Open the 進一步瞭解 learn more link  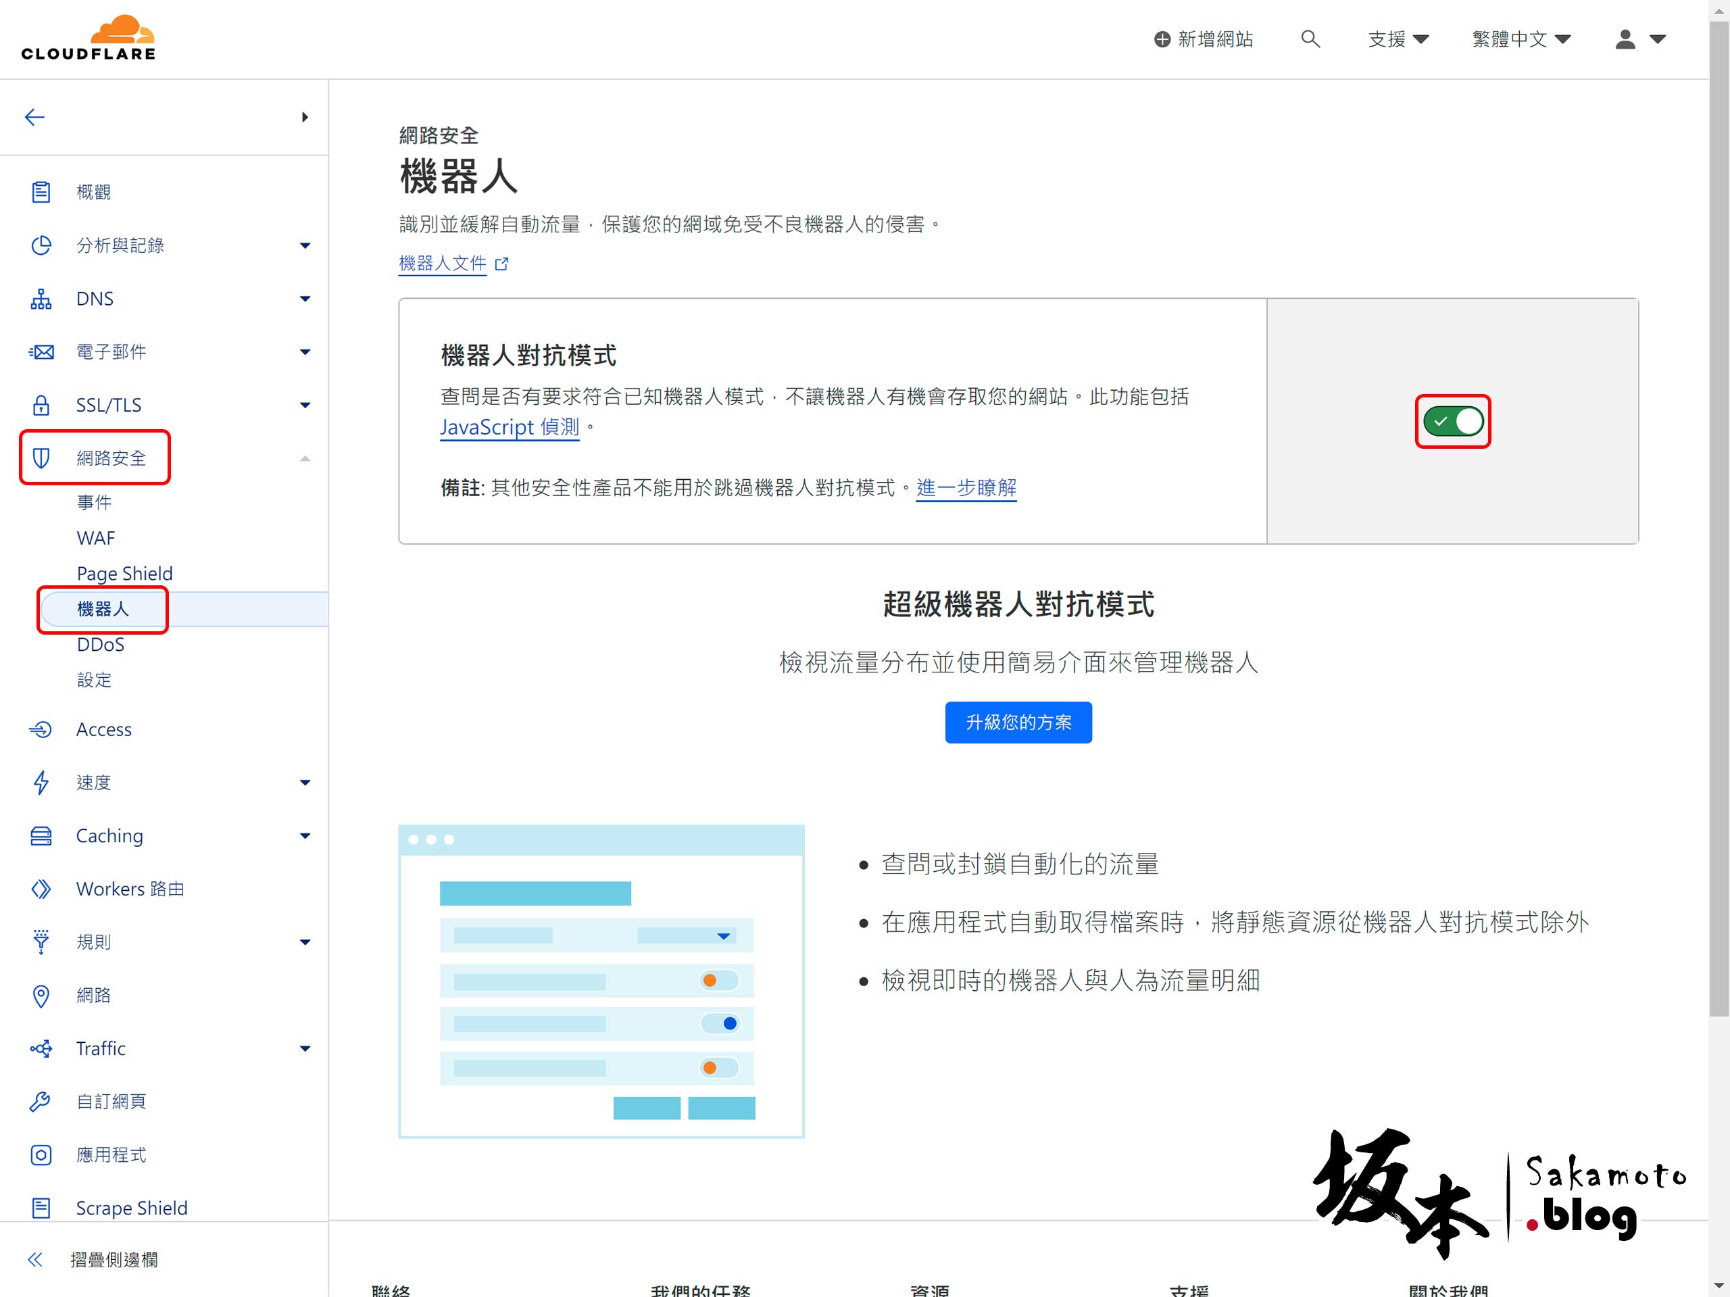(966, 488)
